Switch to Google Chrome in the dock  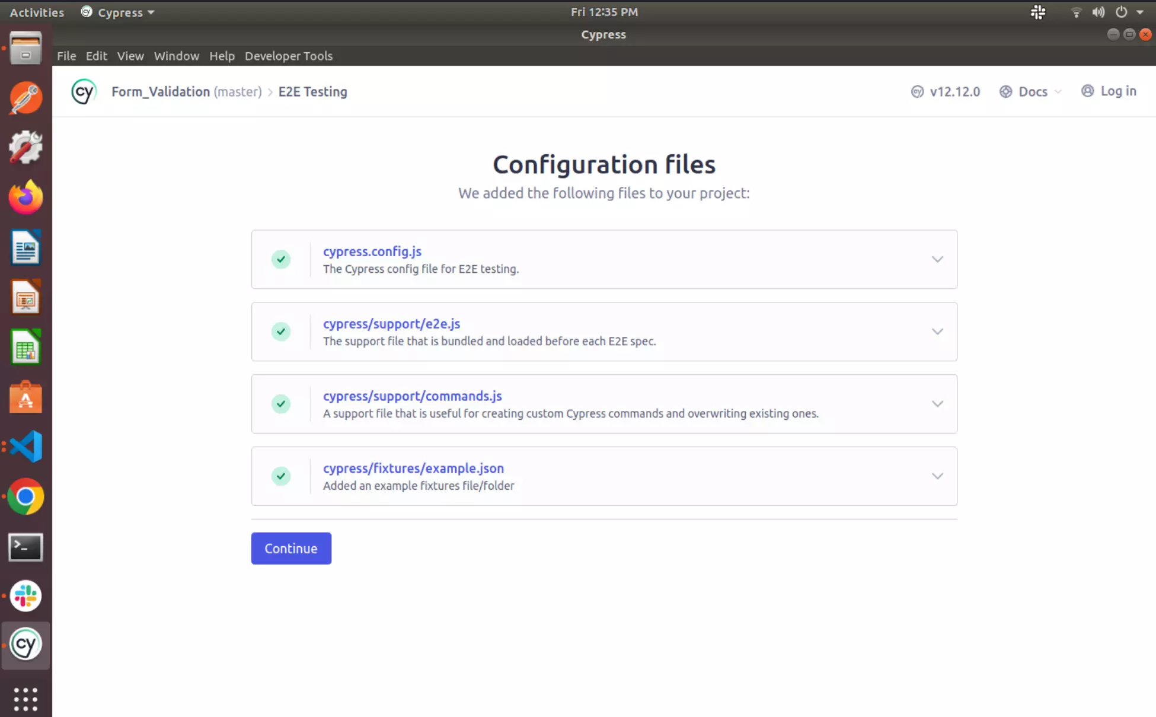tap(25, 496)
